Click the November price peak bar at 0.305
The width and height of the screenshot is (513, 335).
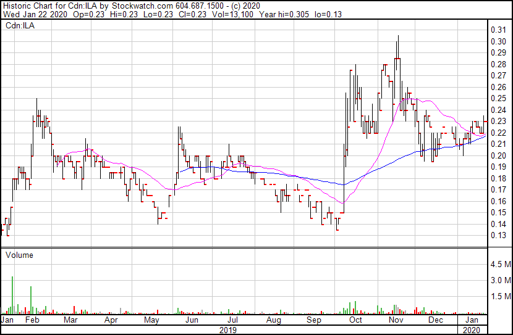pos(398,48)
